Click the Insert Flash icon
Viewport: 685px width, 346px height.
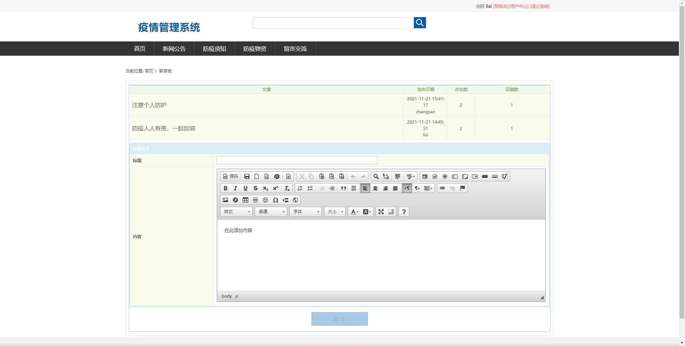[x=235, y=200]
